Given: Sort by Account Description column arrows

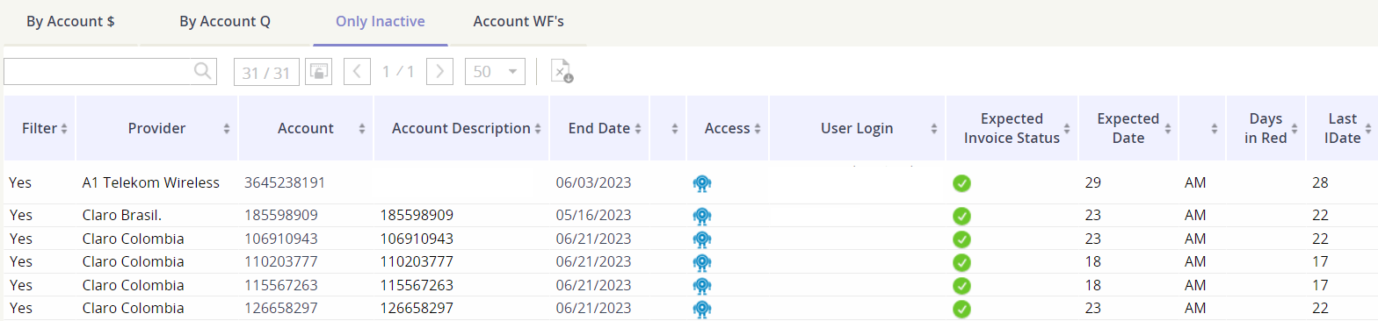Looking at the screenshot, I should tap(538, 129).
